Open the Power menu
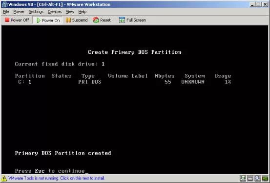This screenshot has width=270, height=183. (19, 12)
